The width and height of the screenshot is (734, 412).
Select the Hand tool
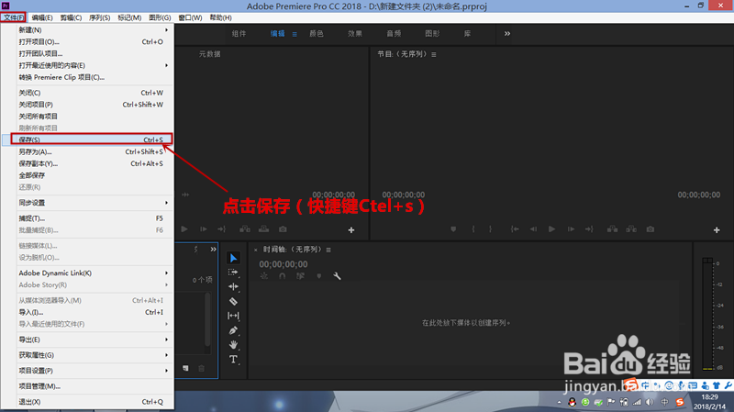coord(233,345)
